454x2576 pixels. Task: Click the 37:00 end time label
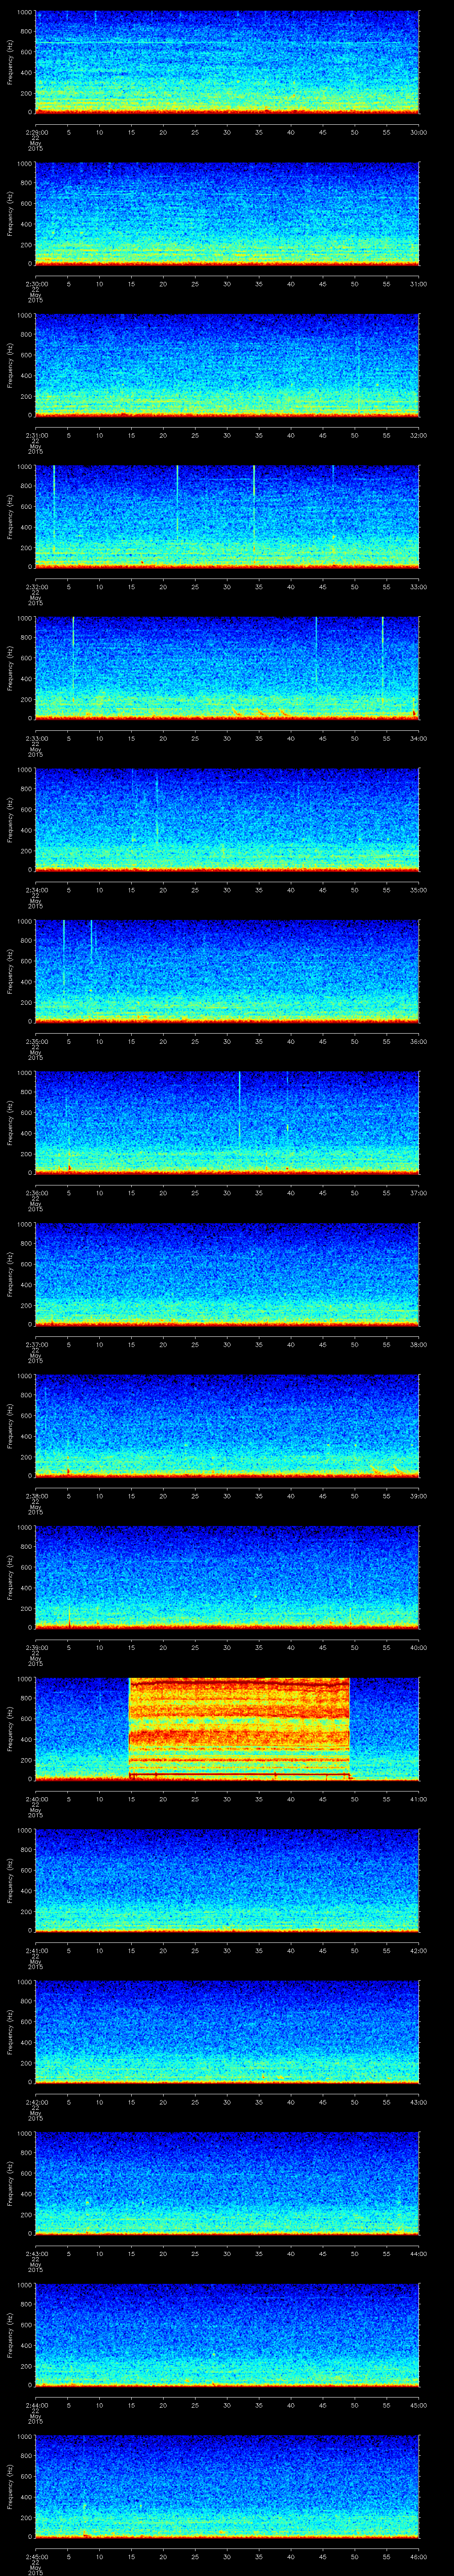418,1193
